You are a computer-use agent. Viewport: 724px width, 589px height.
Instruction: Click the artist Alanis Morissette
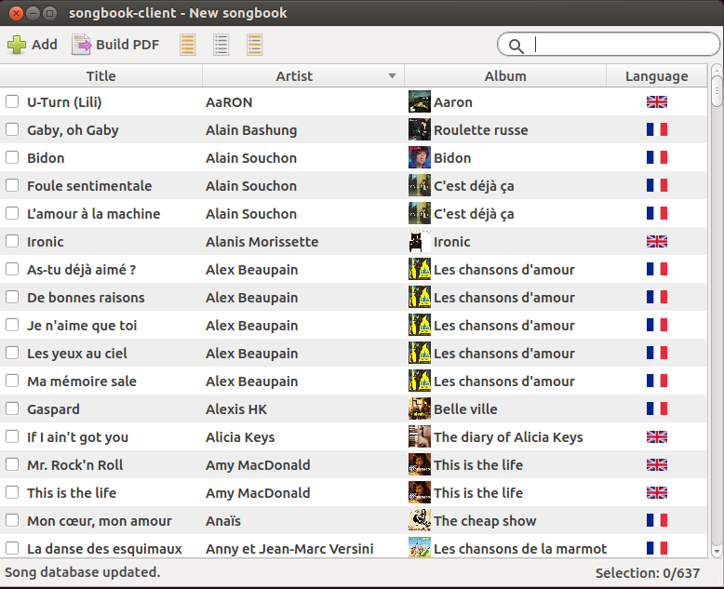tap(261, 241)
